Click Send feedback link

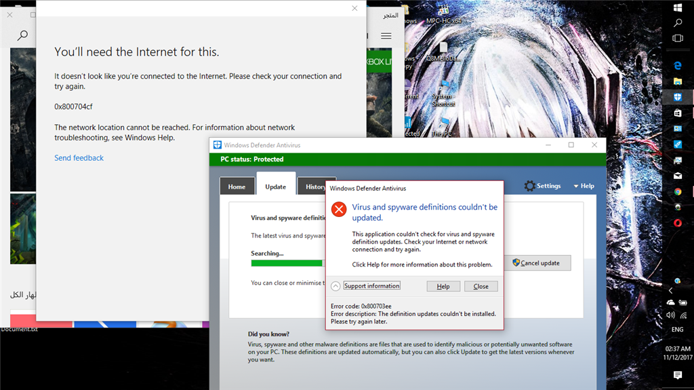[x=79, y=158]
